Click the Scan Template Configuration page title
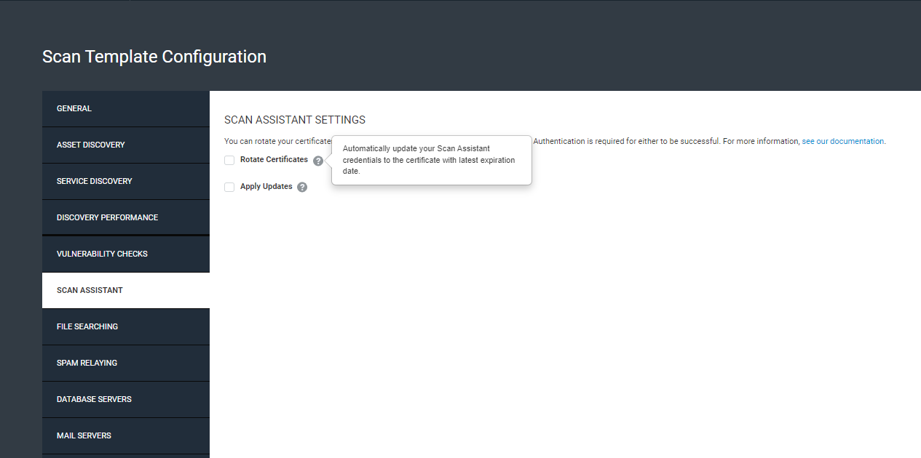 click(154, 57)
